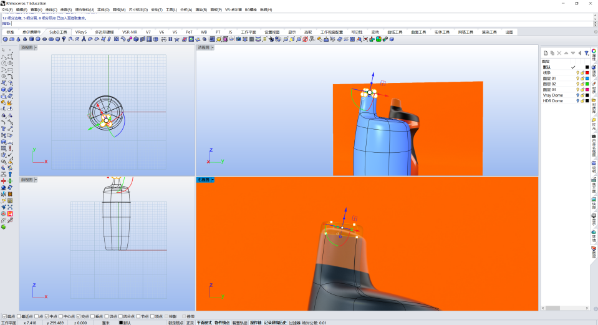The image size is (598, 325).
Task: Switch to the VSR-MR toolbar tab
Action: 130,32
